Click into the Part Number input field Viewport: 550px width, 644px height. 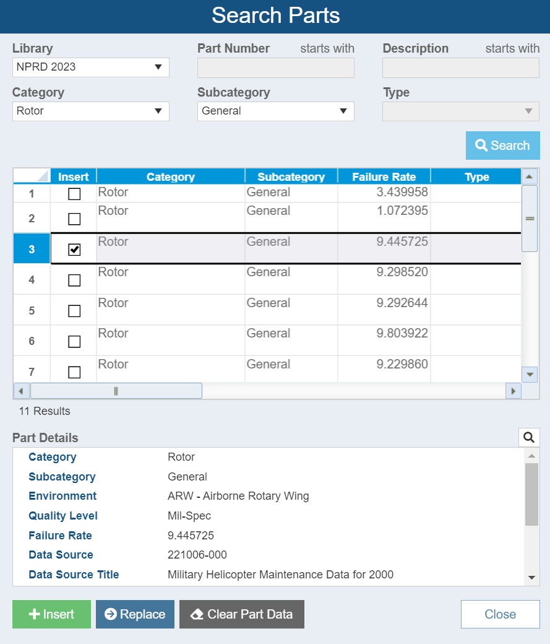275,68
